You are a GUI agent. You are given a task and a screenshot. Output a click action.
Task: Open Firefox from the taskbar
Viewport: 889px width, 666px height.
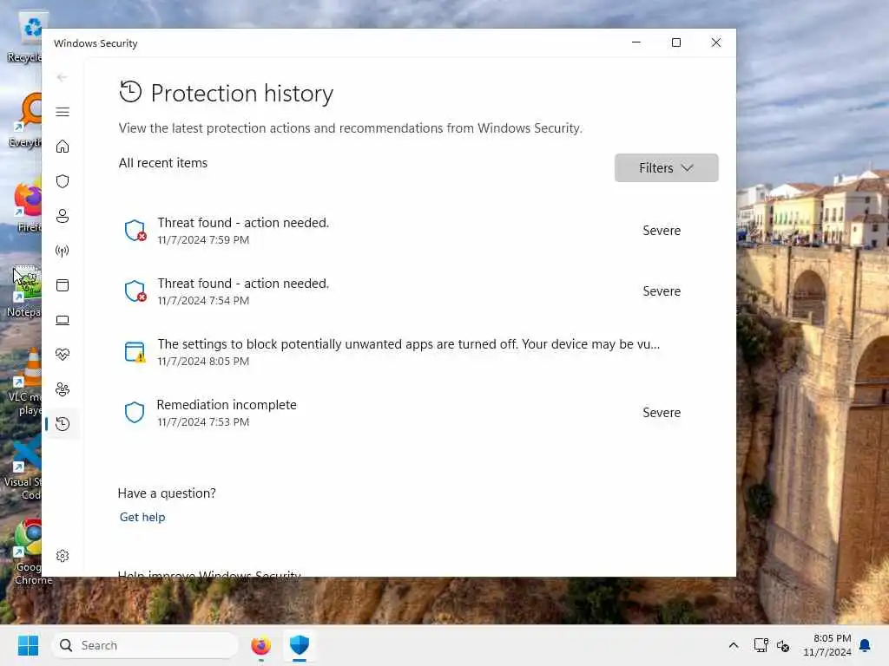coord(260,645)
